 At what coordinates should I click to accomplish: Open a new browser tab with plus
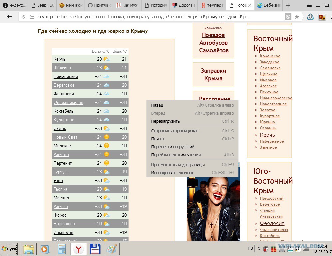[x=288, y=5]
